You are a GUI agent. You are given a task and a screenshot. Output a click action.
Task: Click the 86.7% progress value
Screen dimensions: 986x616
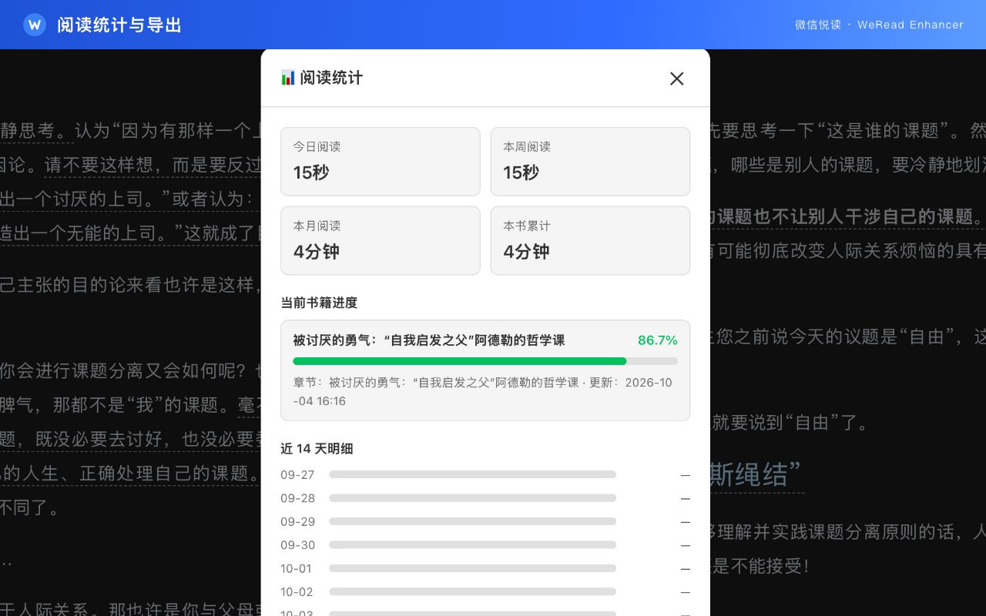pos(657,340)
